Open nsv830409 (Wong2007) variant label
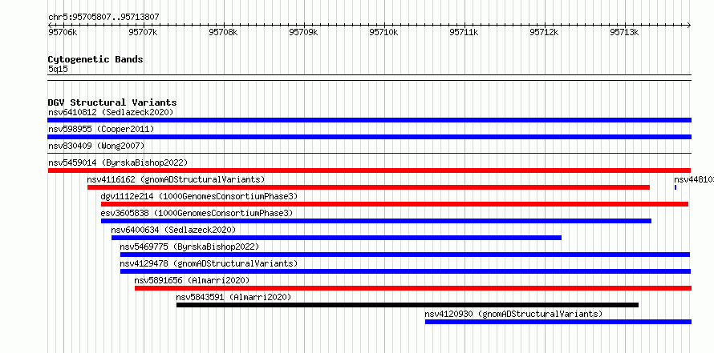This screenshot has height=353, width=714. coord(96,146)
